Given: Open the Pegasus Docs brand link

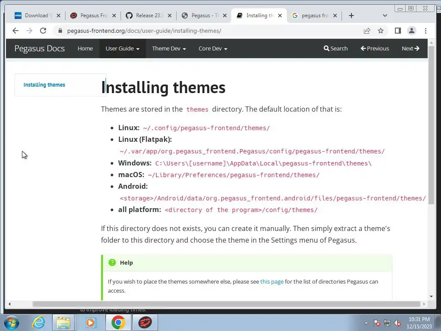Looking at the screenshot, I should (40, 48).
